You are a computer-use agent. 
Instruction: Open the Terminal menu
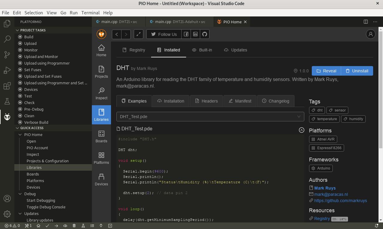click(x=90, y=13)
